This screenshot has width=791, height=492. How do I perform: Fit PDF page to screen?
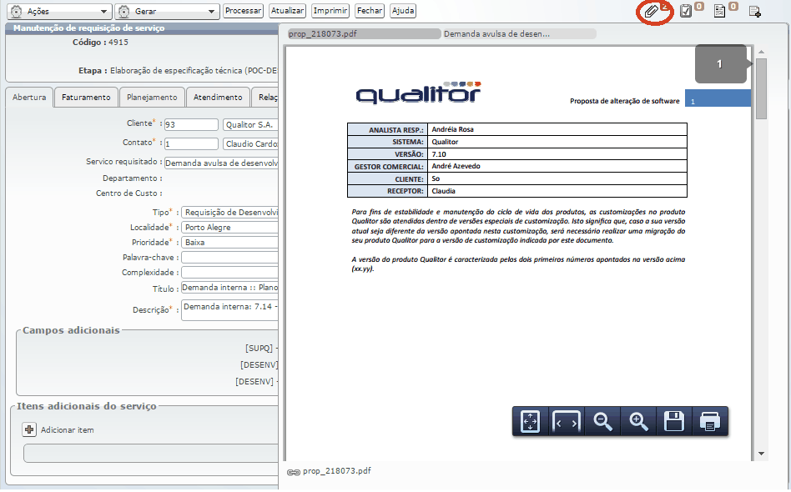click(x=530, y=422)
